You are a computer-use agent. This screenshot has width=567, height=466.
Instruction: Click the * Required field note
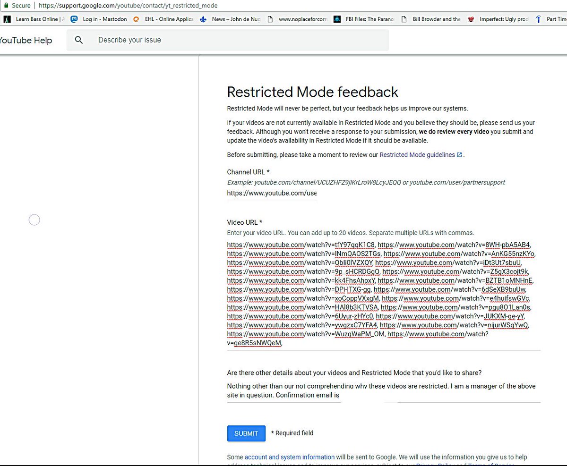[x=292, y=433]
